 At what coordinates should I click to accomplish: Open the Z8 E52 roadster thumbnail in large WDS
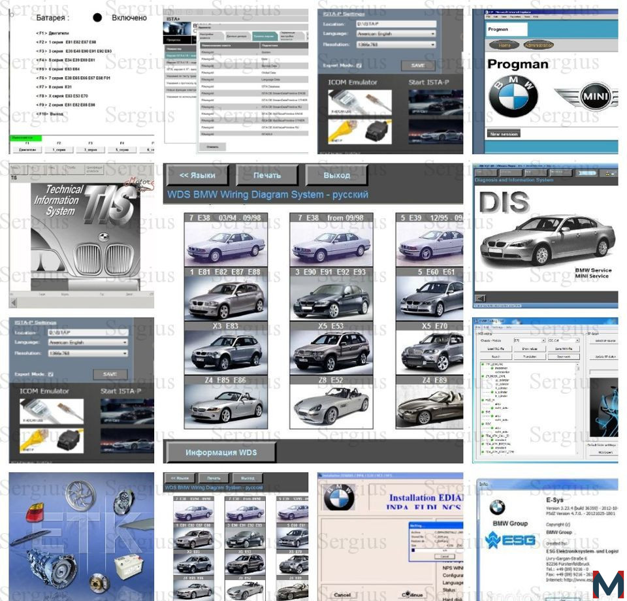332,402
